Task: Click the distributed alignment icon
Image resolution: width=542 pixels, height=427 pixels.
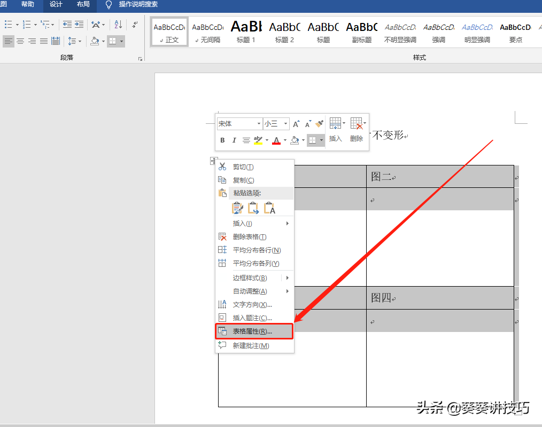Action: click(x=56, y=42)
